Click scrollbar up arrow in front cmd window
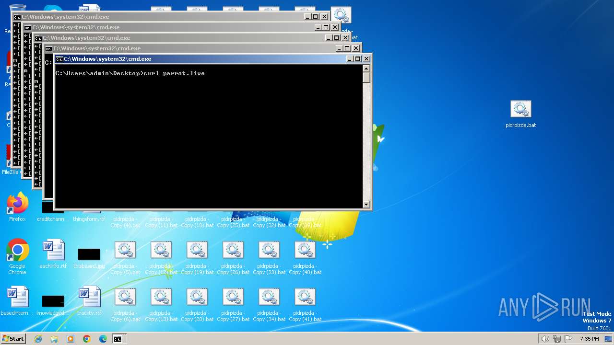This screenshot has height=345, width=614. tap(366, 69)
